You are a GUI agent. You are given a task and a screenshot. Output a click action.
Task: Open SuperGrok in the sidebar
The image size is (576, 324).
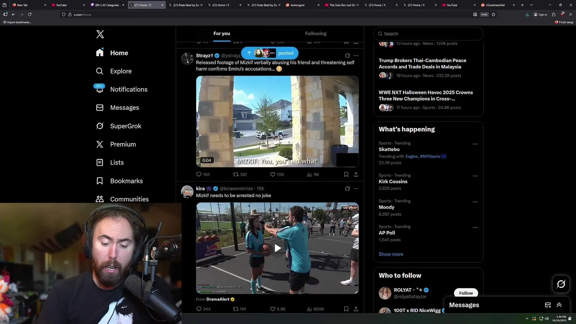[119, 126]
